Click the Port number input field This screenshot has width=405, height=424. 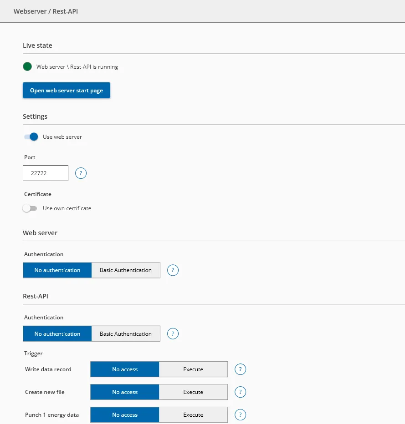[x=46, y=173]
